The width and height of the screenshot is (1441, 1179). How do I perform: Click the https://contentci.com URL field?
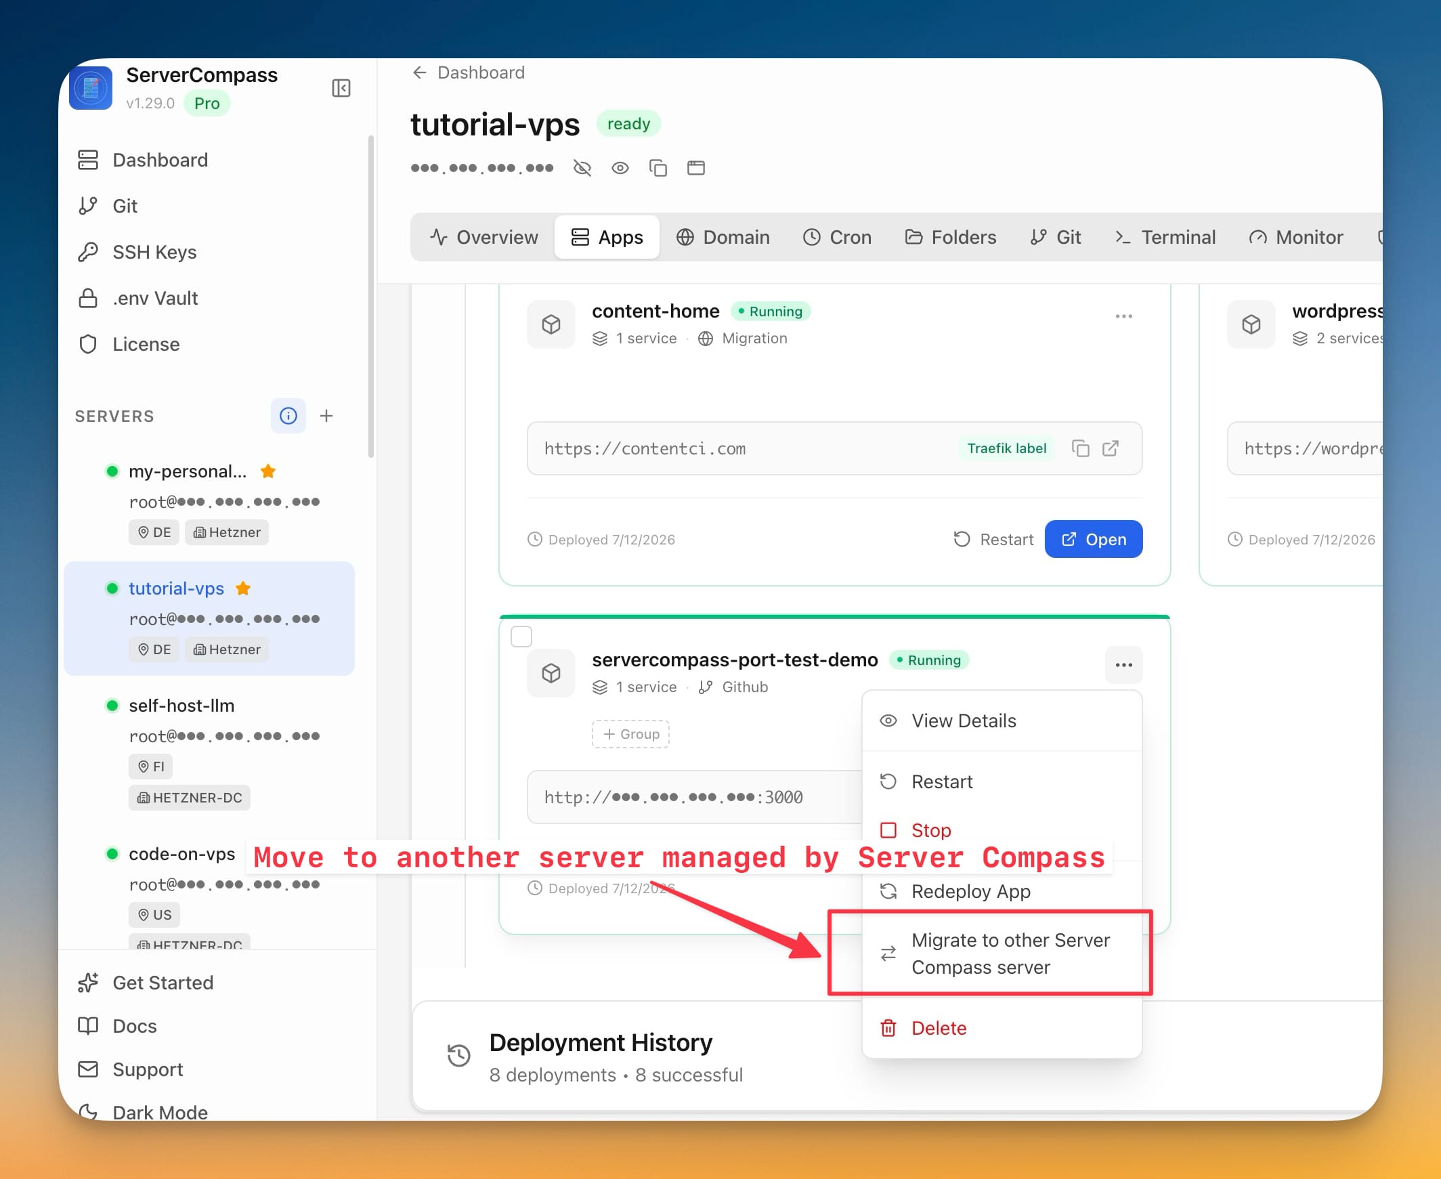pos(834,449)
